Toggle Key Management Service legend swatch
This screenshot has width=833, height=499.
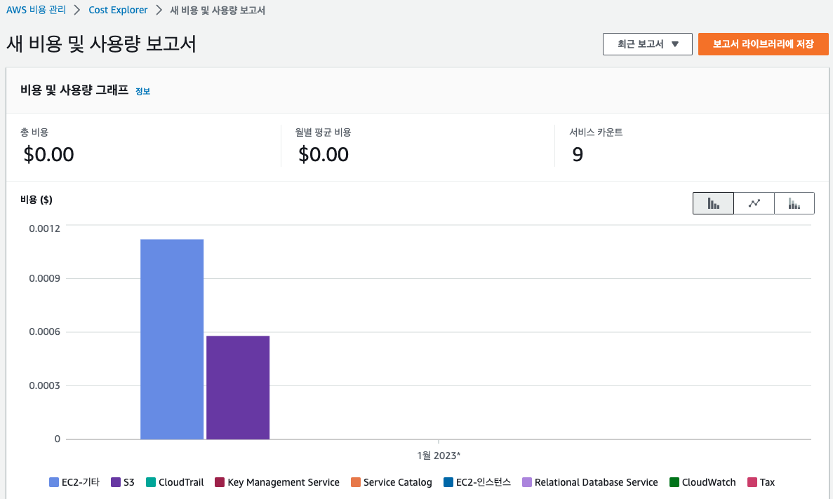click(220, 482)
